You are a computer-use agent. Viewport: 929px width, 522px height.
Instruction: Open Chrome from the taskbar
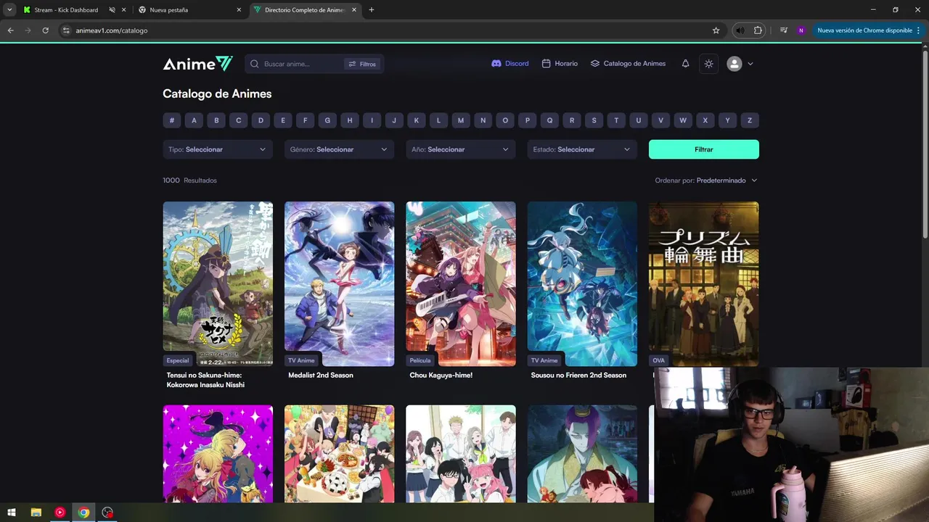coord(83,513)
